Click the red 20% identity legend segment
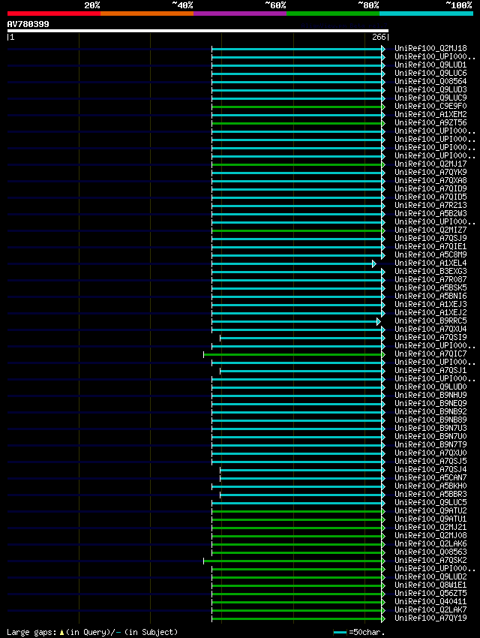 [x=54, y=14]
